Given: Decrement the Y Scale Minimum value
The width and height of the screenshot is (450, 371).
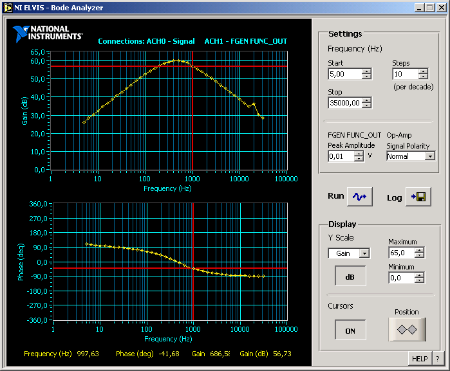Looking at the screenshot, I should click(x=419, y=280).
